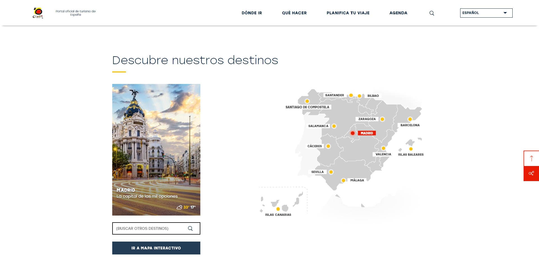
Task: Open the DÓNDE IR menu
Action: pyautogui.click(x=251, y=13)
